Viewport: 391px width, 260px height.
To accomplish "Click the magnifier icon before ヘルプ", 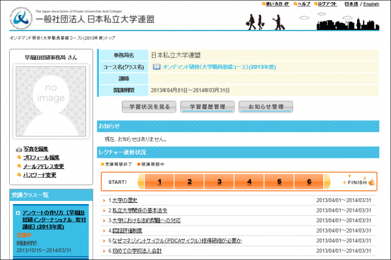I will (295, 4).
